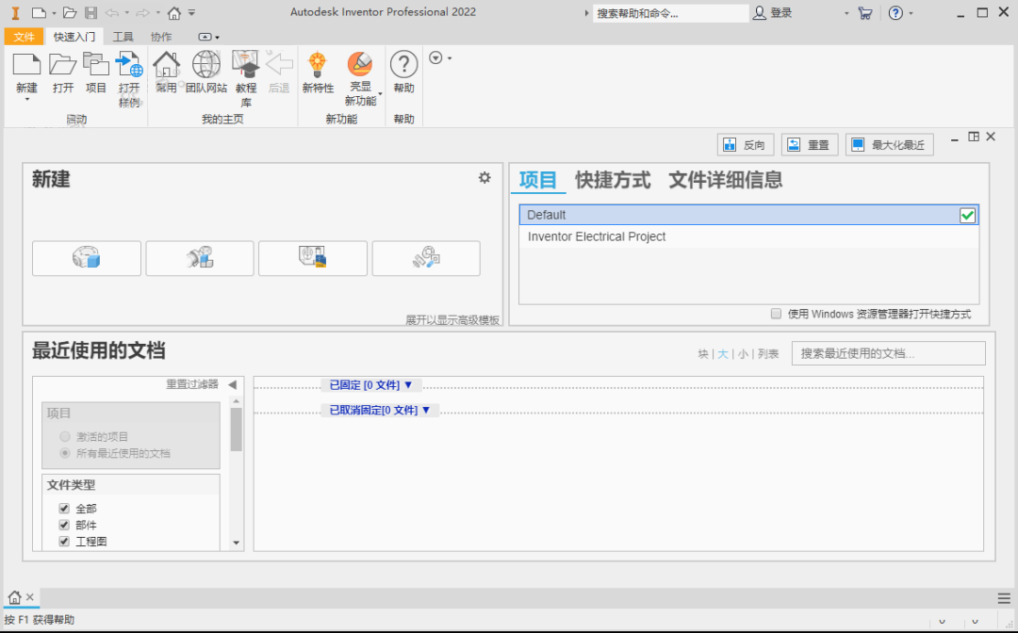1018x633 pixels.
Task: Click the Undo arrow in the quick access toolbar
Action: (111, 13)
